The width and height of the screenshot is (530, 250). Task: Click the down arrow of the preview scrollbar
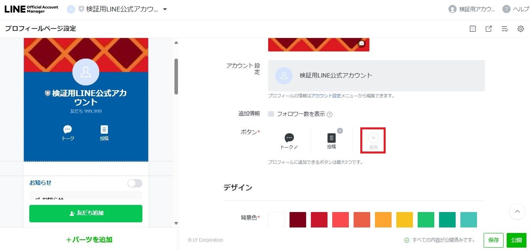[176, 223]
